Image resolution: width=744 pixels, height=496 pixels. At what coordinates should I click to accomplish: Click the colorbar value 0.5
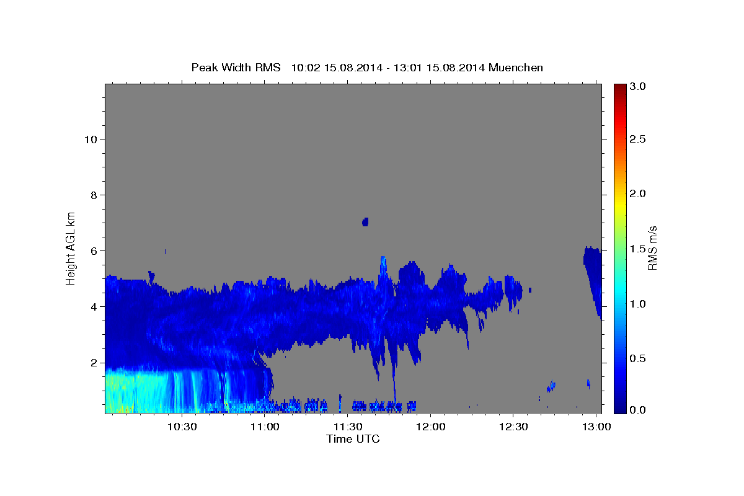(639, 358)
